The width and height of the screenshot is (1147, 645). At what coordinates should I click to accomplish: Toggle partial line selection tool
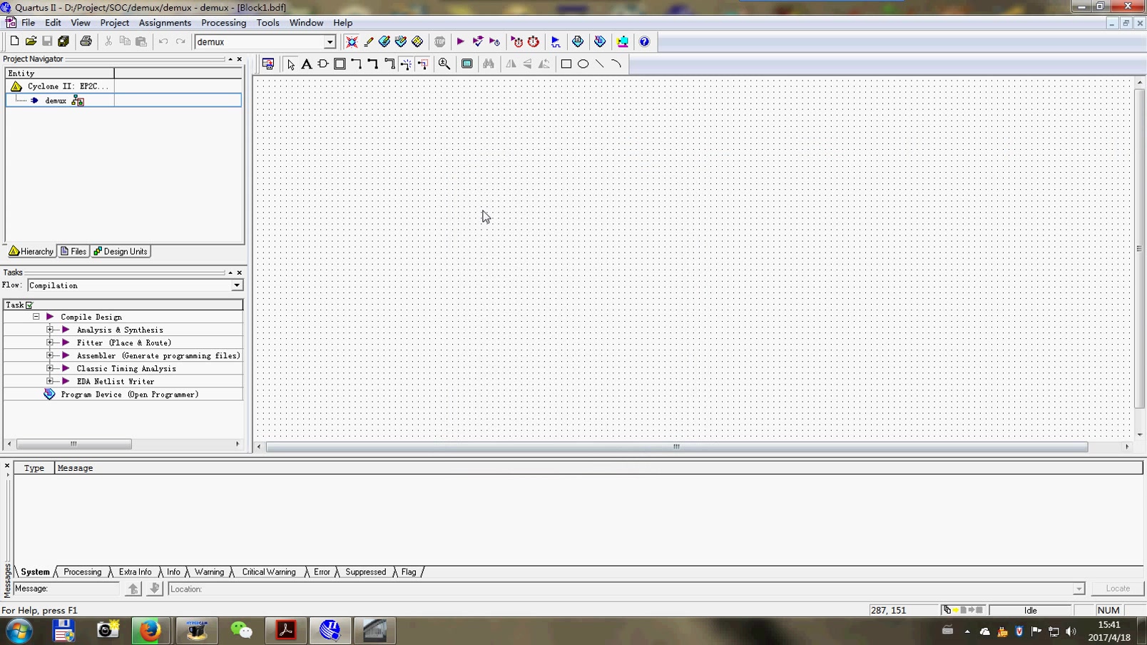pyautogui.click(x=422, y=64)
